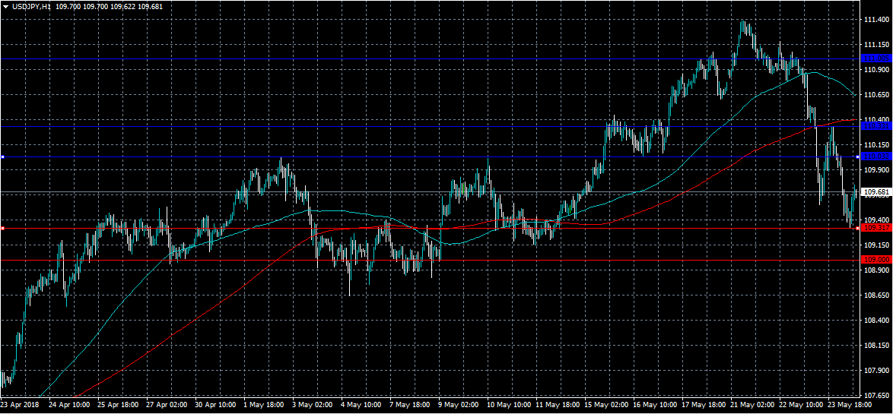Click the 3 May 02:00 time label
Image resolution: width=893 pixels, height=414 pixels.
(x=313, y=405)
